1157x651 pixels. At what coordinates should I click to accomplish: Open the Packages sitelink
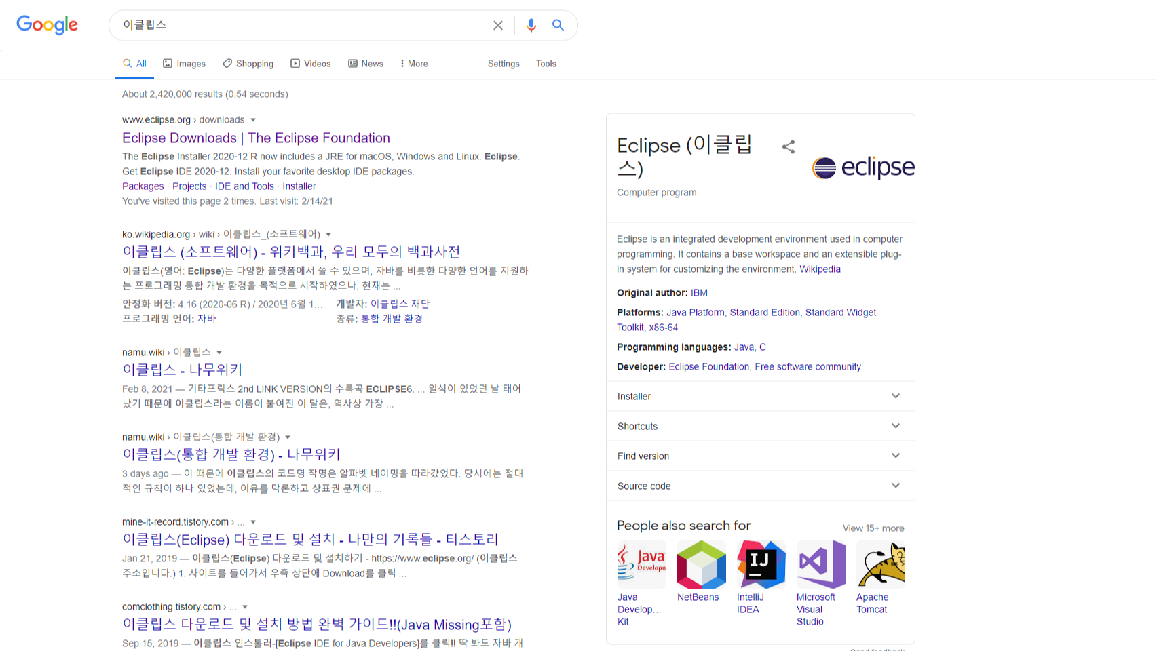pos(143,186)
